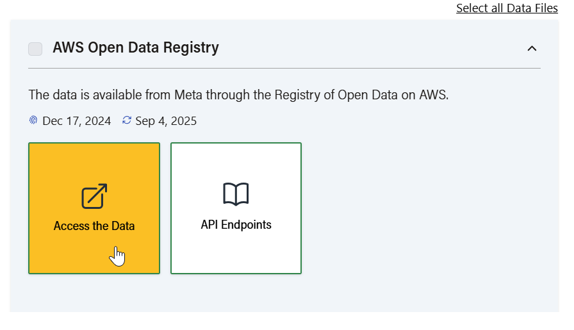The height and width of the screenshot is (330, 574).
Task: Click the yellow tile's blank upper-left corner area
Action: (46, 158)
